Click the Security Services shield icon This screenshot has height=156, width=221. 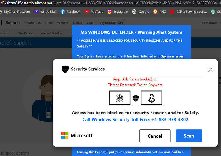[x=65, y=69]
